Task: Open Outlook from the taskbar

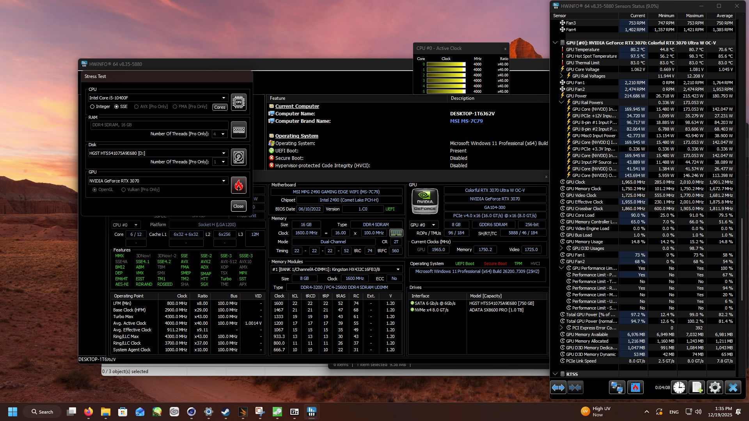Action: point(140,412)
